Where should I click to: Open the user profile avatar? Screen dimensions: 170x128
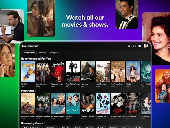coord(146,46)
